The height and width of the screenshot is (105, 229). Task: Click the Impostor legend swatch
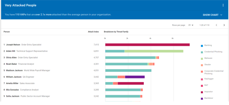(x=202, y=92)
